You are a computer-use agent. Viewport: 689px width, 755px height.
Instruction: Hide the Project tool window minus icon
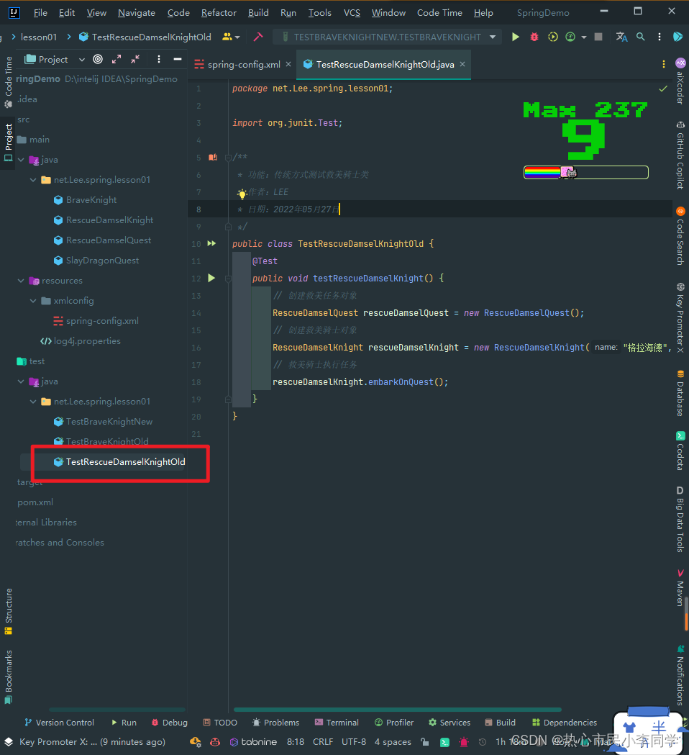point(178,59)
